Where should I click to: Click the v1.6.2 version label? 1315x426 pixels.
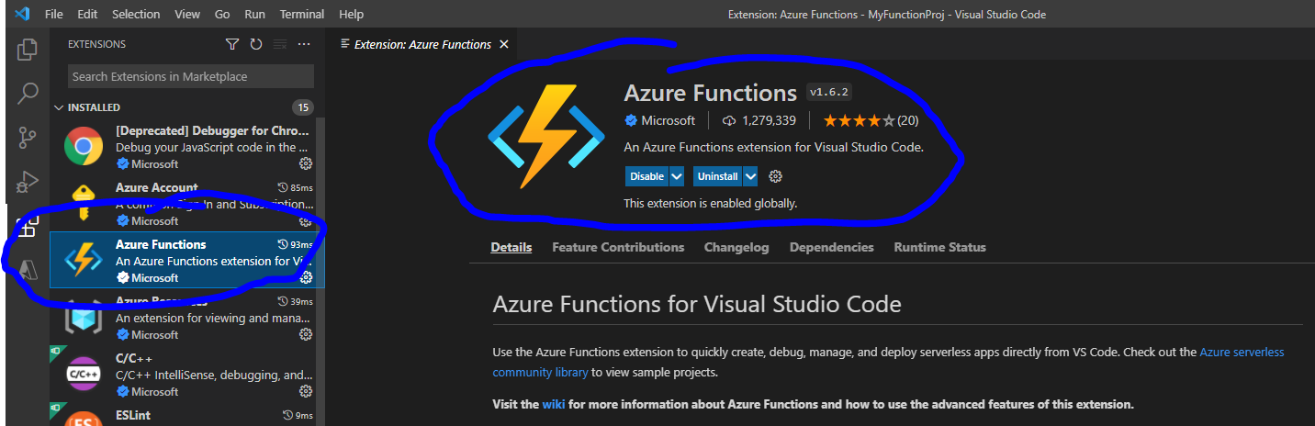(828, 92)
